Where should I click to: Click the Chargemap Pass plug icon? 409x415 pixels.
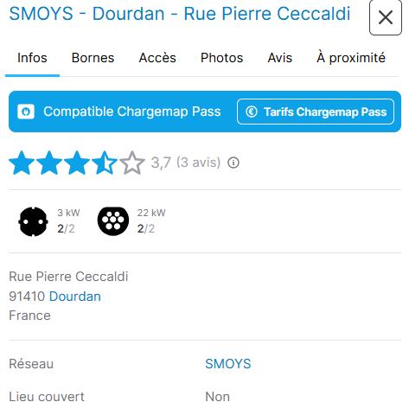click(26, 112)
